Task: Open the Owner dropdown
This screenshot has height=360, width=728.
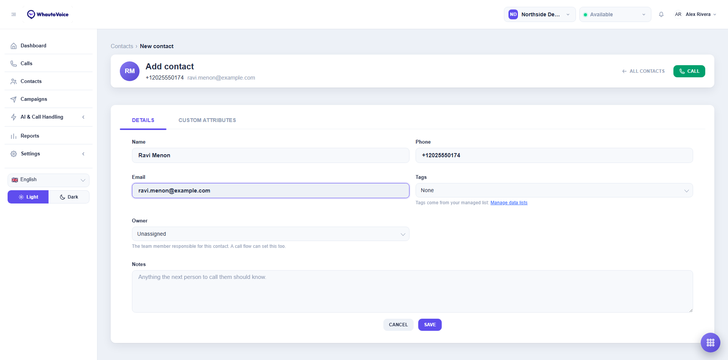Action: (x=270, y=234)
